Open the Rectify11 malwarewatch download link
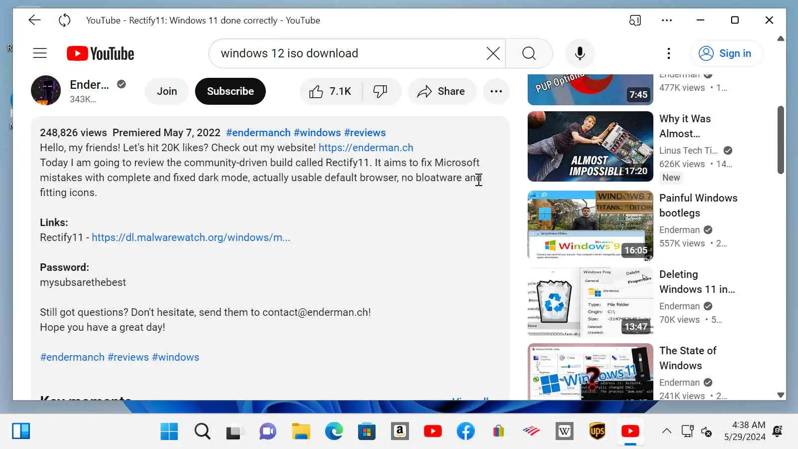The height and width of the screenshot is (449, 798). click(191, 237)
